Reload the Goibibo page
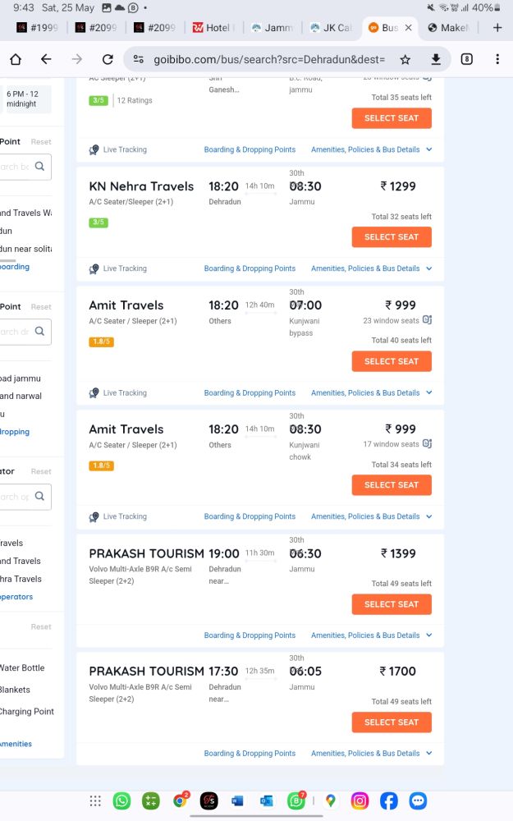This screenshot has height=821, width=513. [x=108, y=59]
